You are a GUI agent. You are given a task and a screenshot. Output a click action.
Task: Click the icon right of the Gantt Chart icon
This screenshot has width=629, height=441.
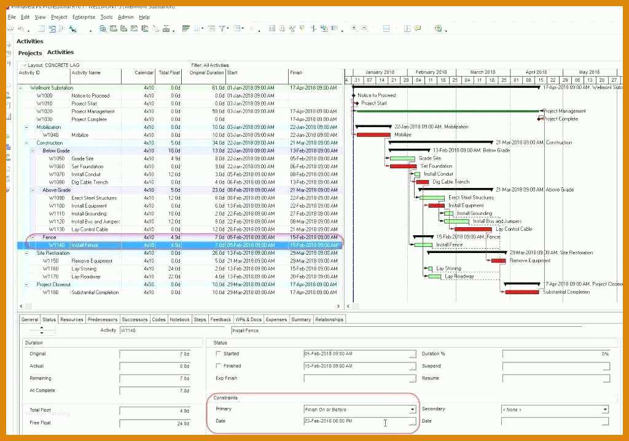124,28
